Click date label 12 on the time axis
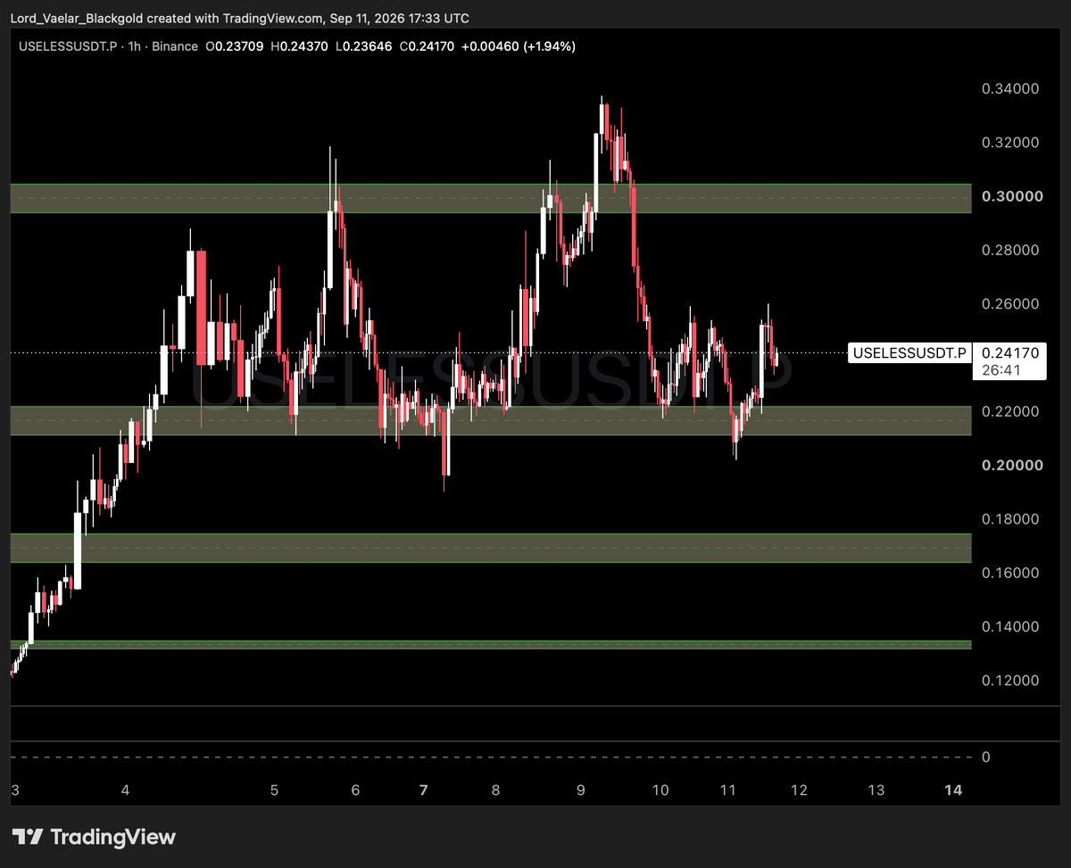The height and width of the screenshot is (868, 1071). coord(799,790)
